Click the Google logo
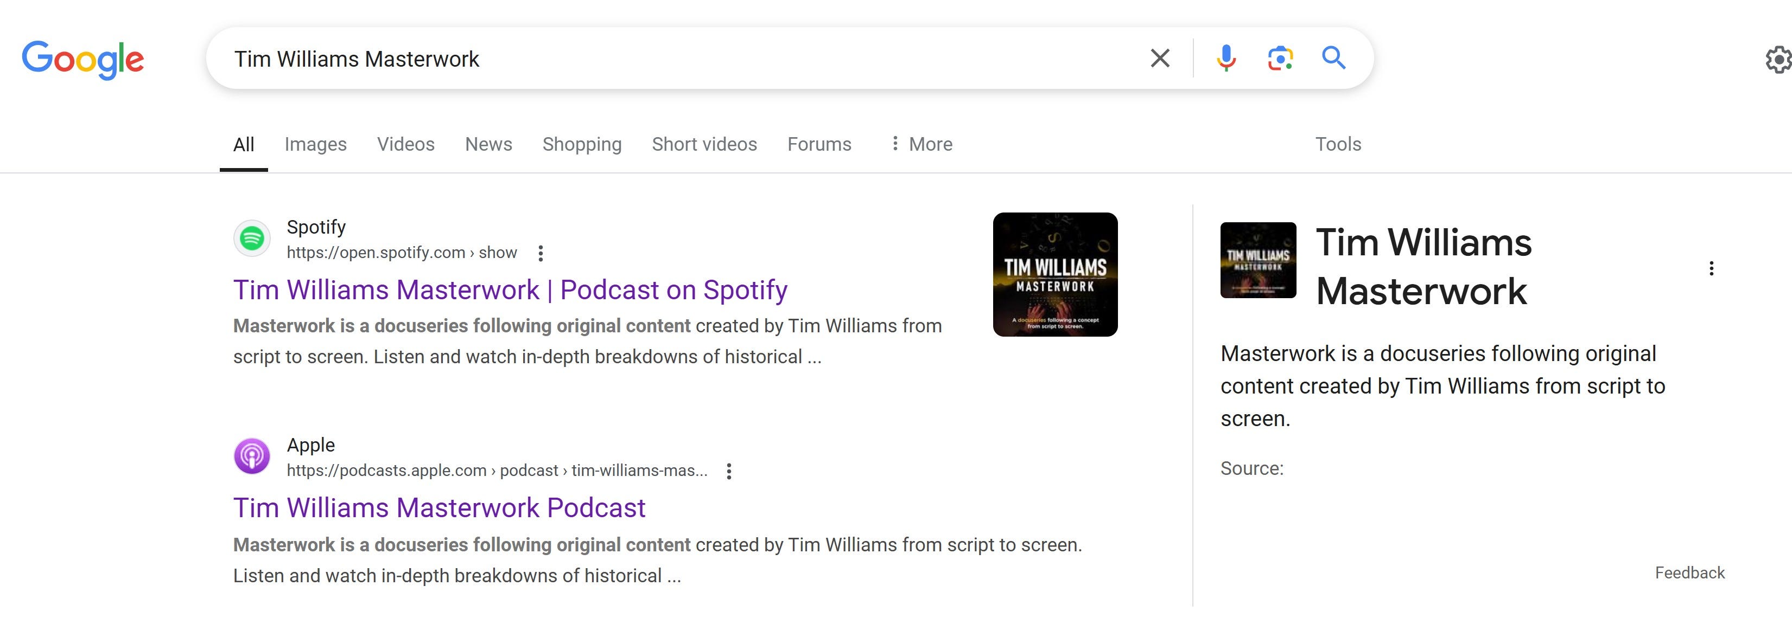This screenshot has height=618, width=1792. point(83,59)
